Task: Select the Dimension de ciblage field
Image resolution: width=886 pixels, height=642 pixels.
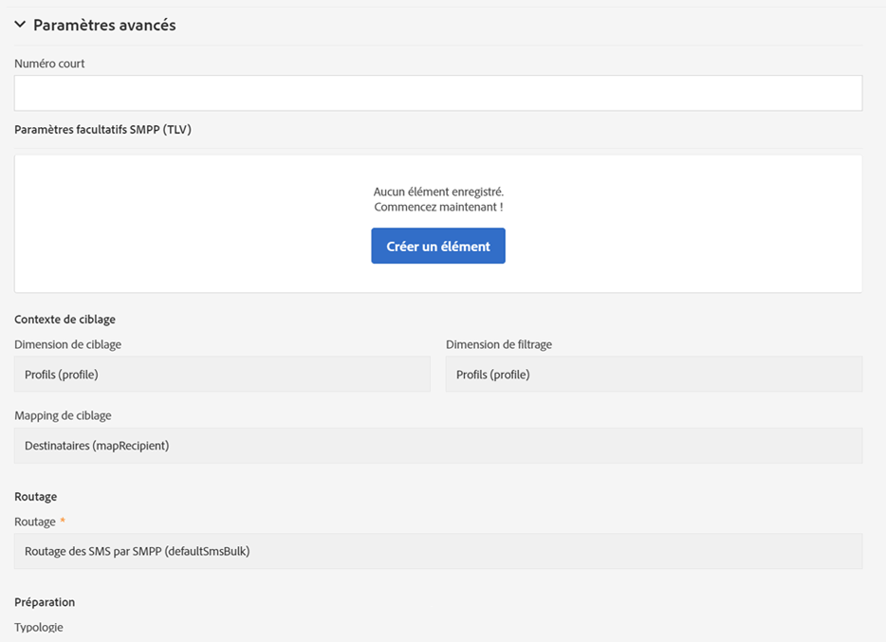Action: [222, 375]
